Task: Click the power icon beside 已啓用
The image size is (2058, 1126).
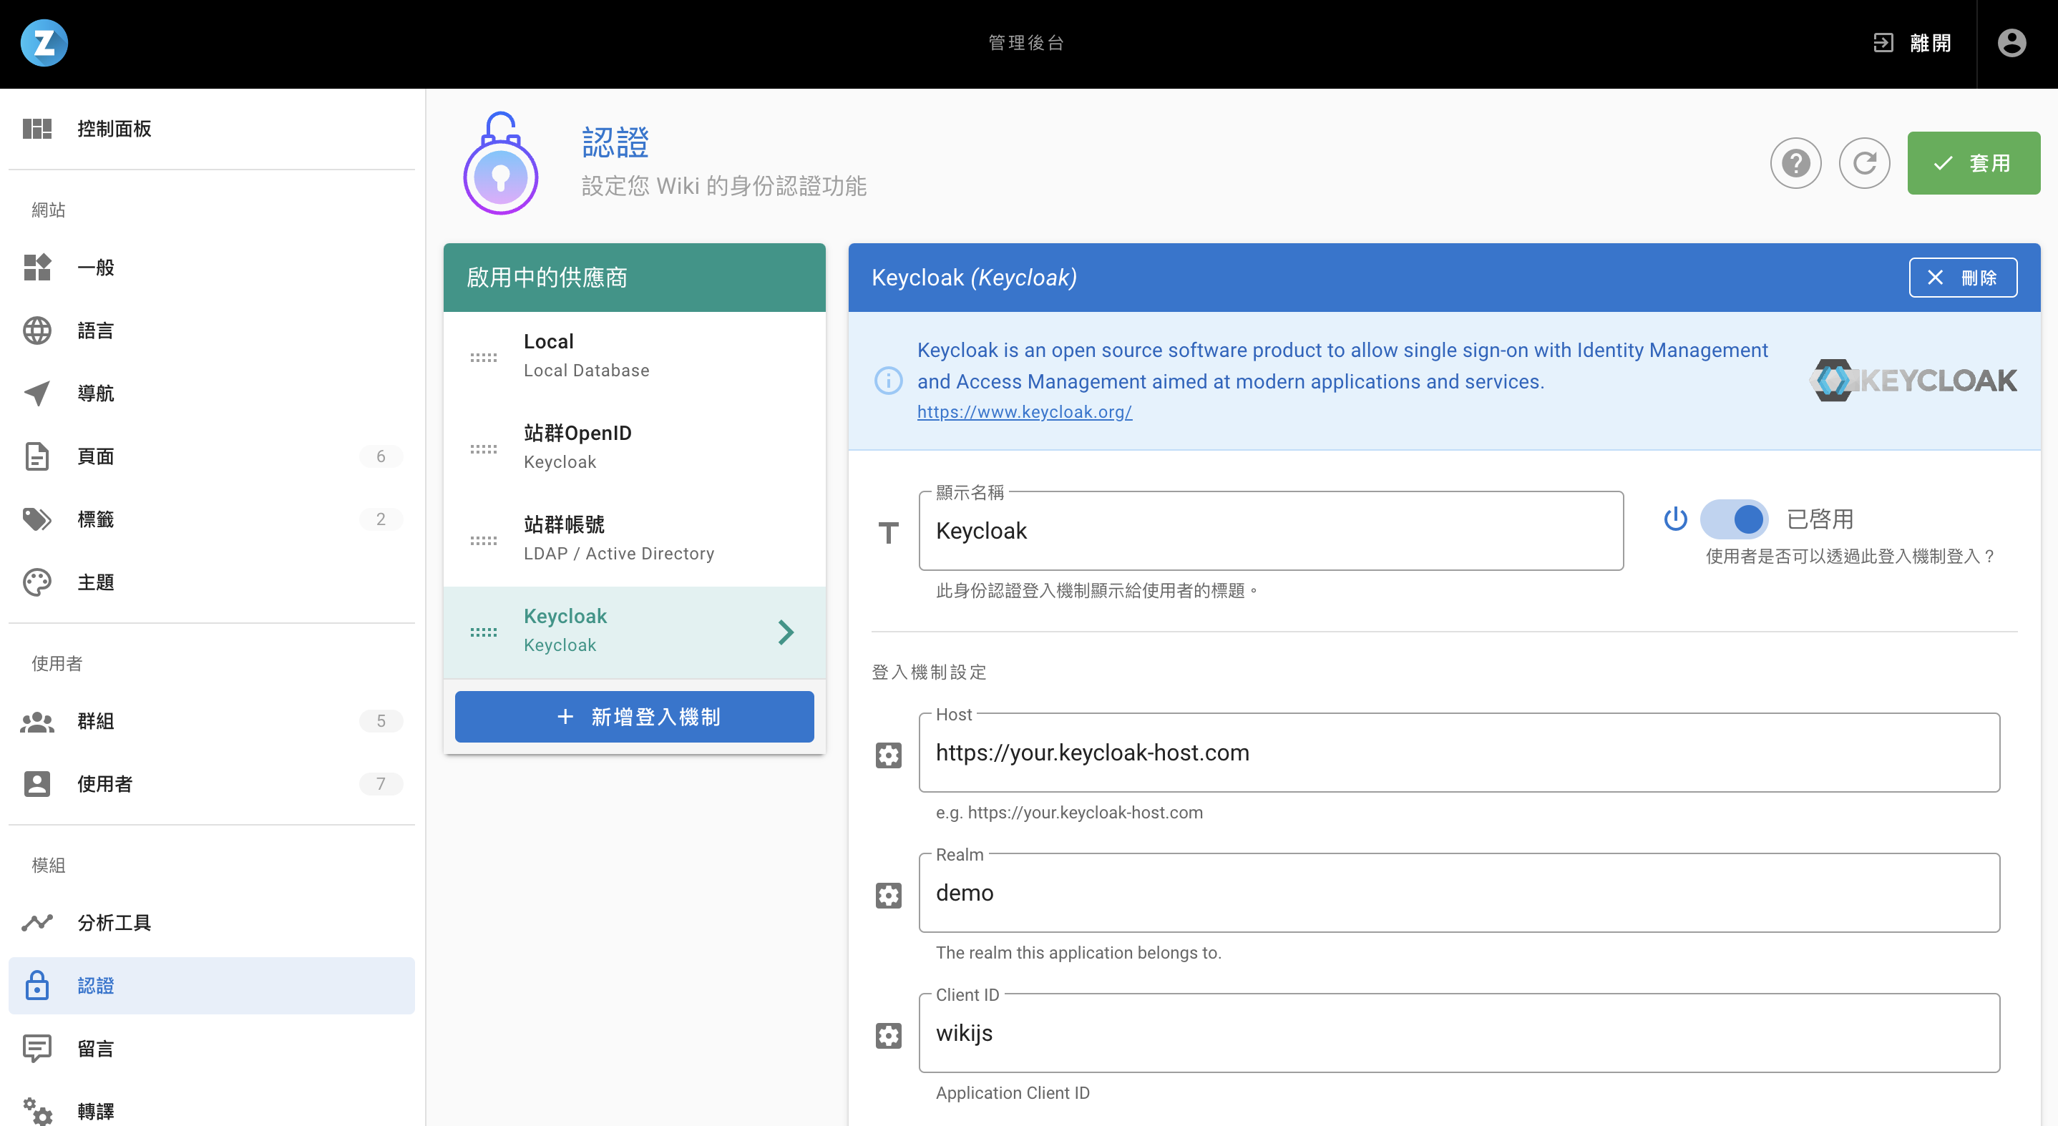Action: click(x=1675, y=519)
